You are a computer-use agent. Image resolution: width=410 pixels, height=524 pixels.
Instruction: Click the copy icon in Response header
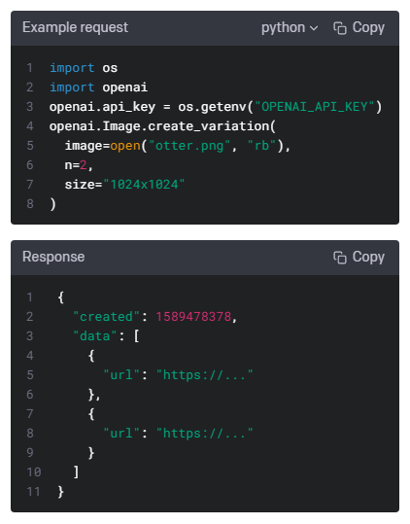pyautogui.click(x=340, y=258)
